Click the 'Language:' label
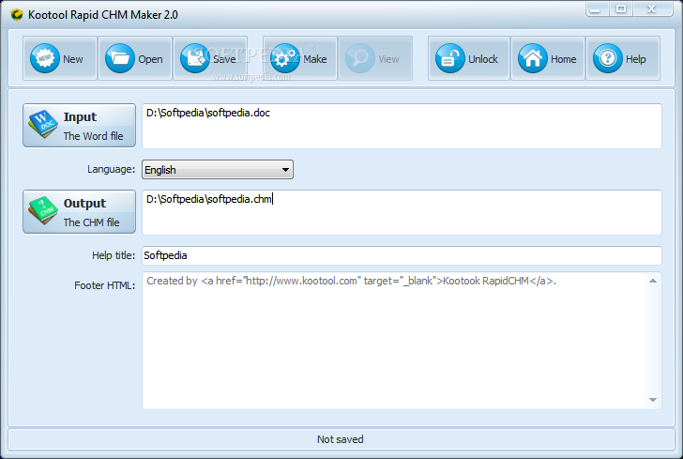683x459 pixels. [x=111, y=169]
